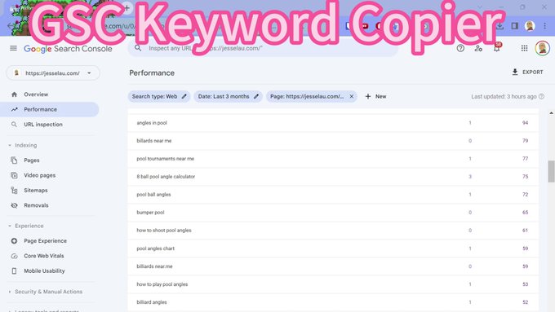This screenshot has height=312, width=555.
Task: Open the browser profile avatar in toolbar
Action: (x=530, y=26)
